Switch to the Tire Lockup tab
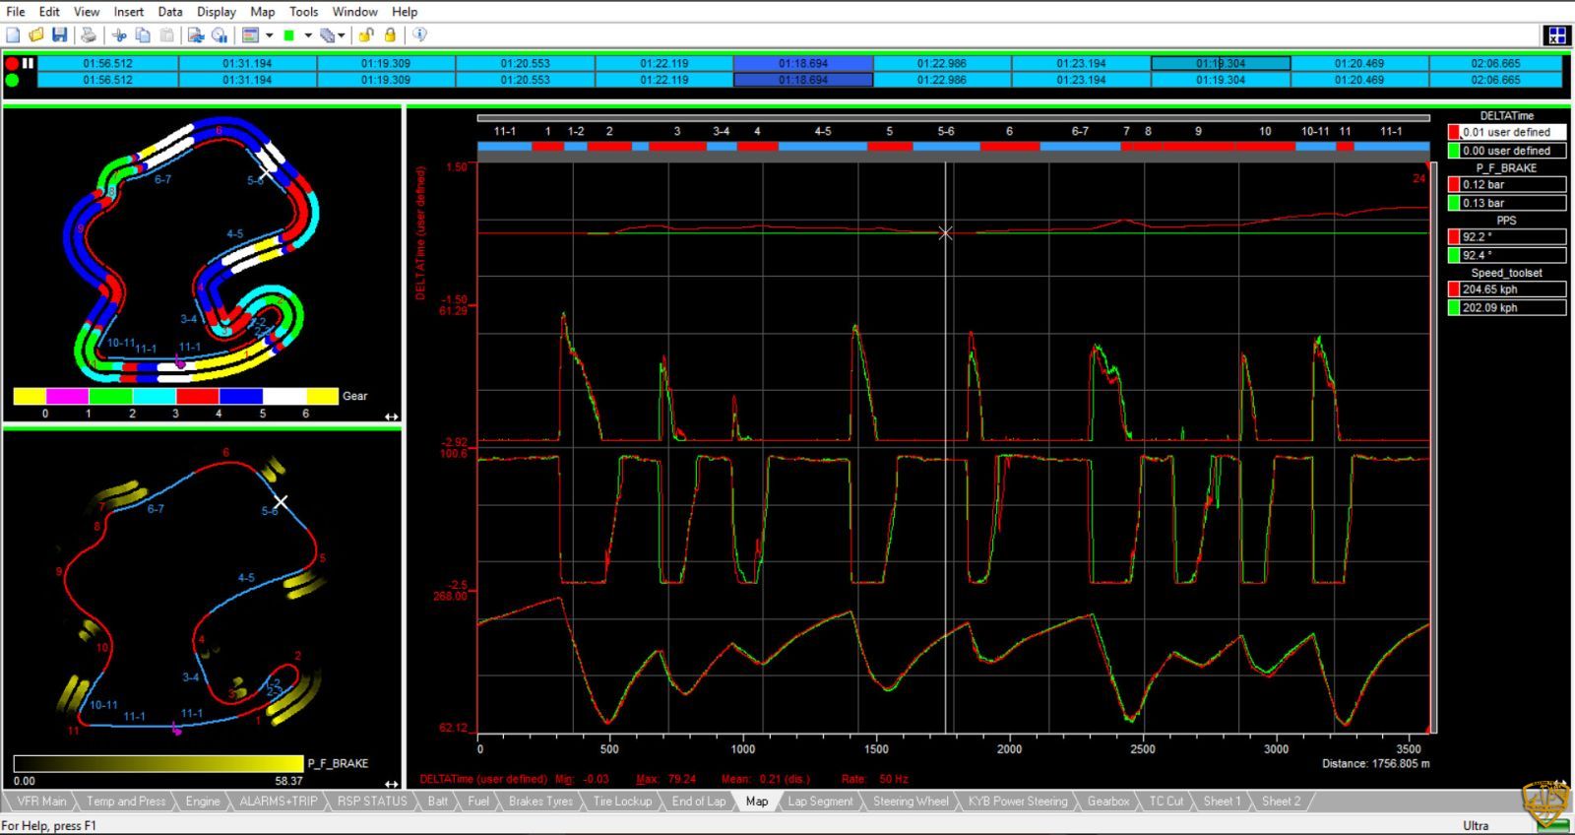The image size is (1575, 835). click(x=622, y=802)
